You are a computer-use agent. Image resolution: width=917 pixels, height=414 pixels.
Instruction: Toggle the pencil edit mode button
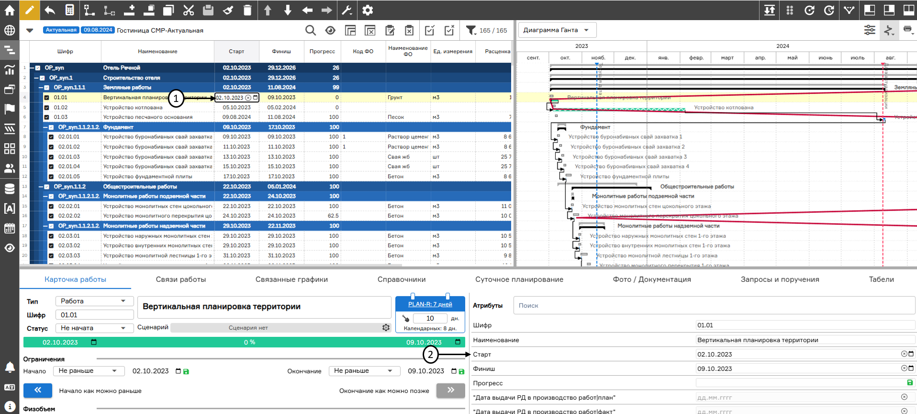click(30, 10)
